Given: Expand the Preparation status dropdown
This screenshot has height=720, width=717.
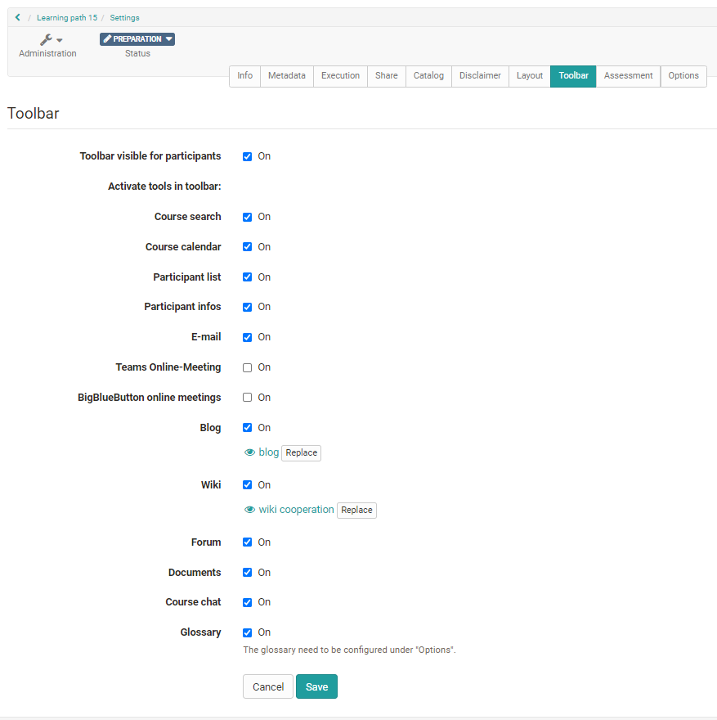Looking at the screenshot, I should [x=137, y=39].
